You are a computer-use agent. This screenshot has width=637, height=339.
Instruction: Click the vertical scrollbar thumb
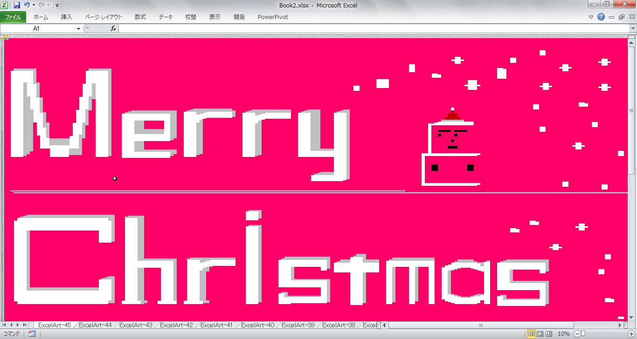click(x=632, y=110)
